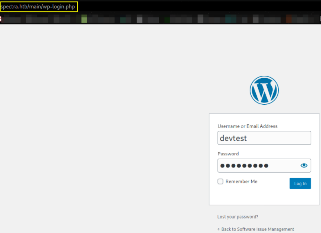
Task: Tick the Remember Me checkbox
Action: [220, 181]
